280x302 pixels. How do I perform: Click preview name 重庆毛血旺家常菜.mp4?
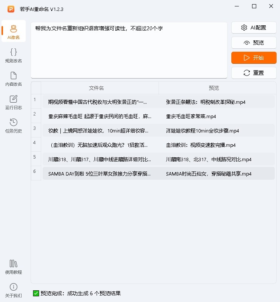pyautogui.click(x=191, y=116)
